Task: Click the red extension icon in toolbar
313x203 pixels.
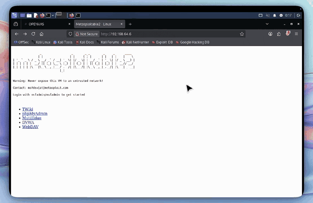Action: pos(288,33)
